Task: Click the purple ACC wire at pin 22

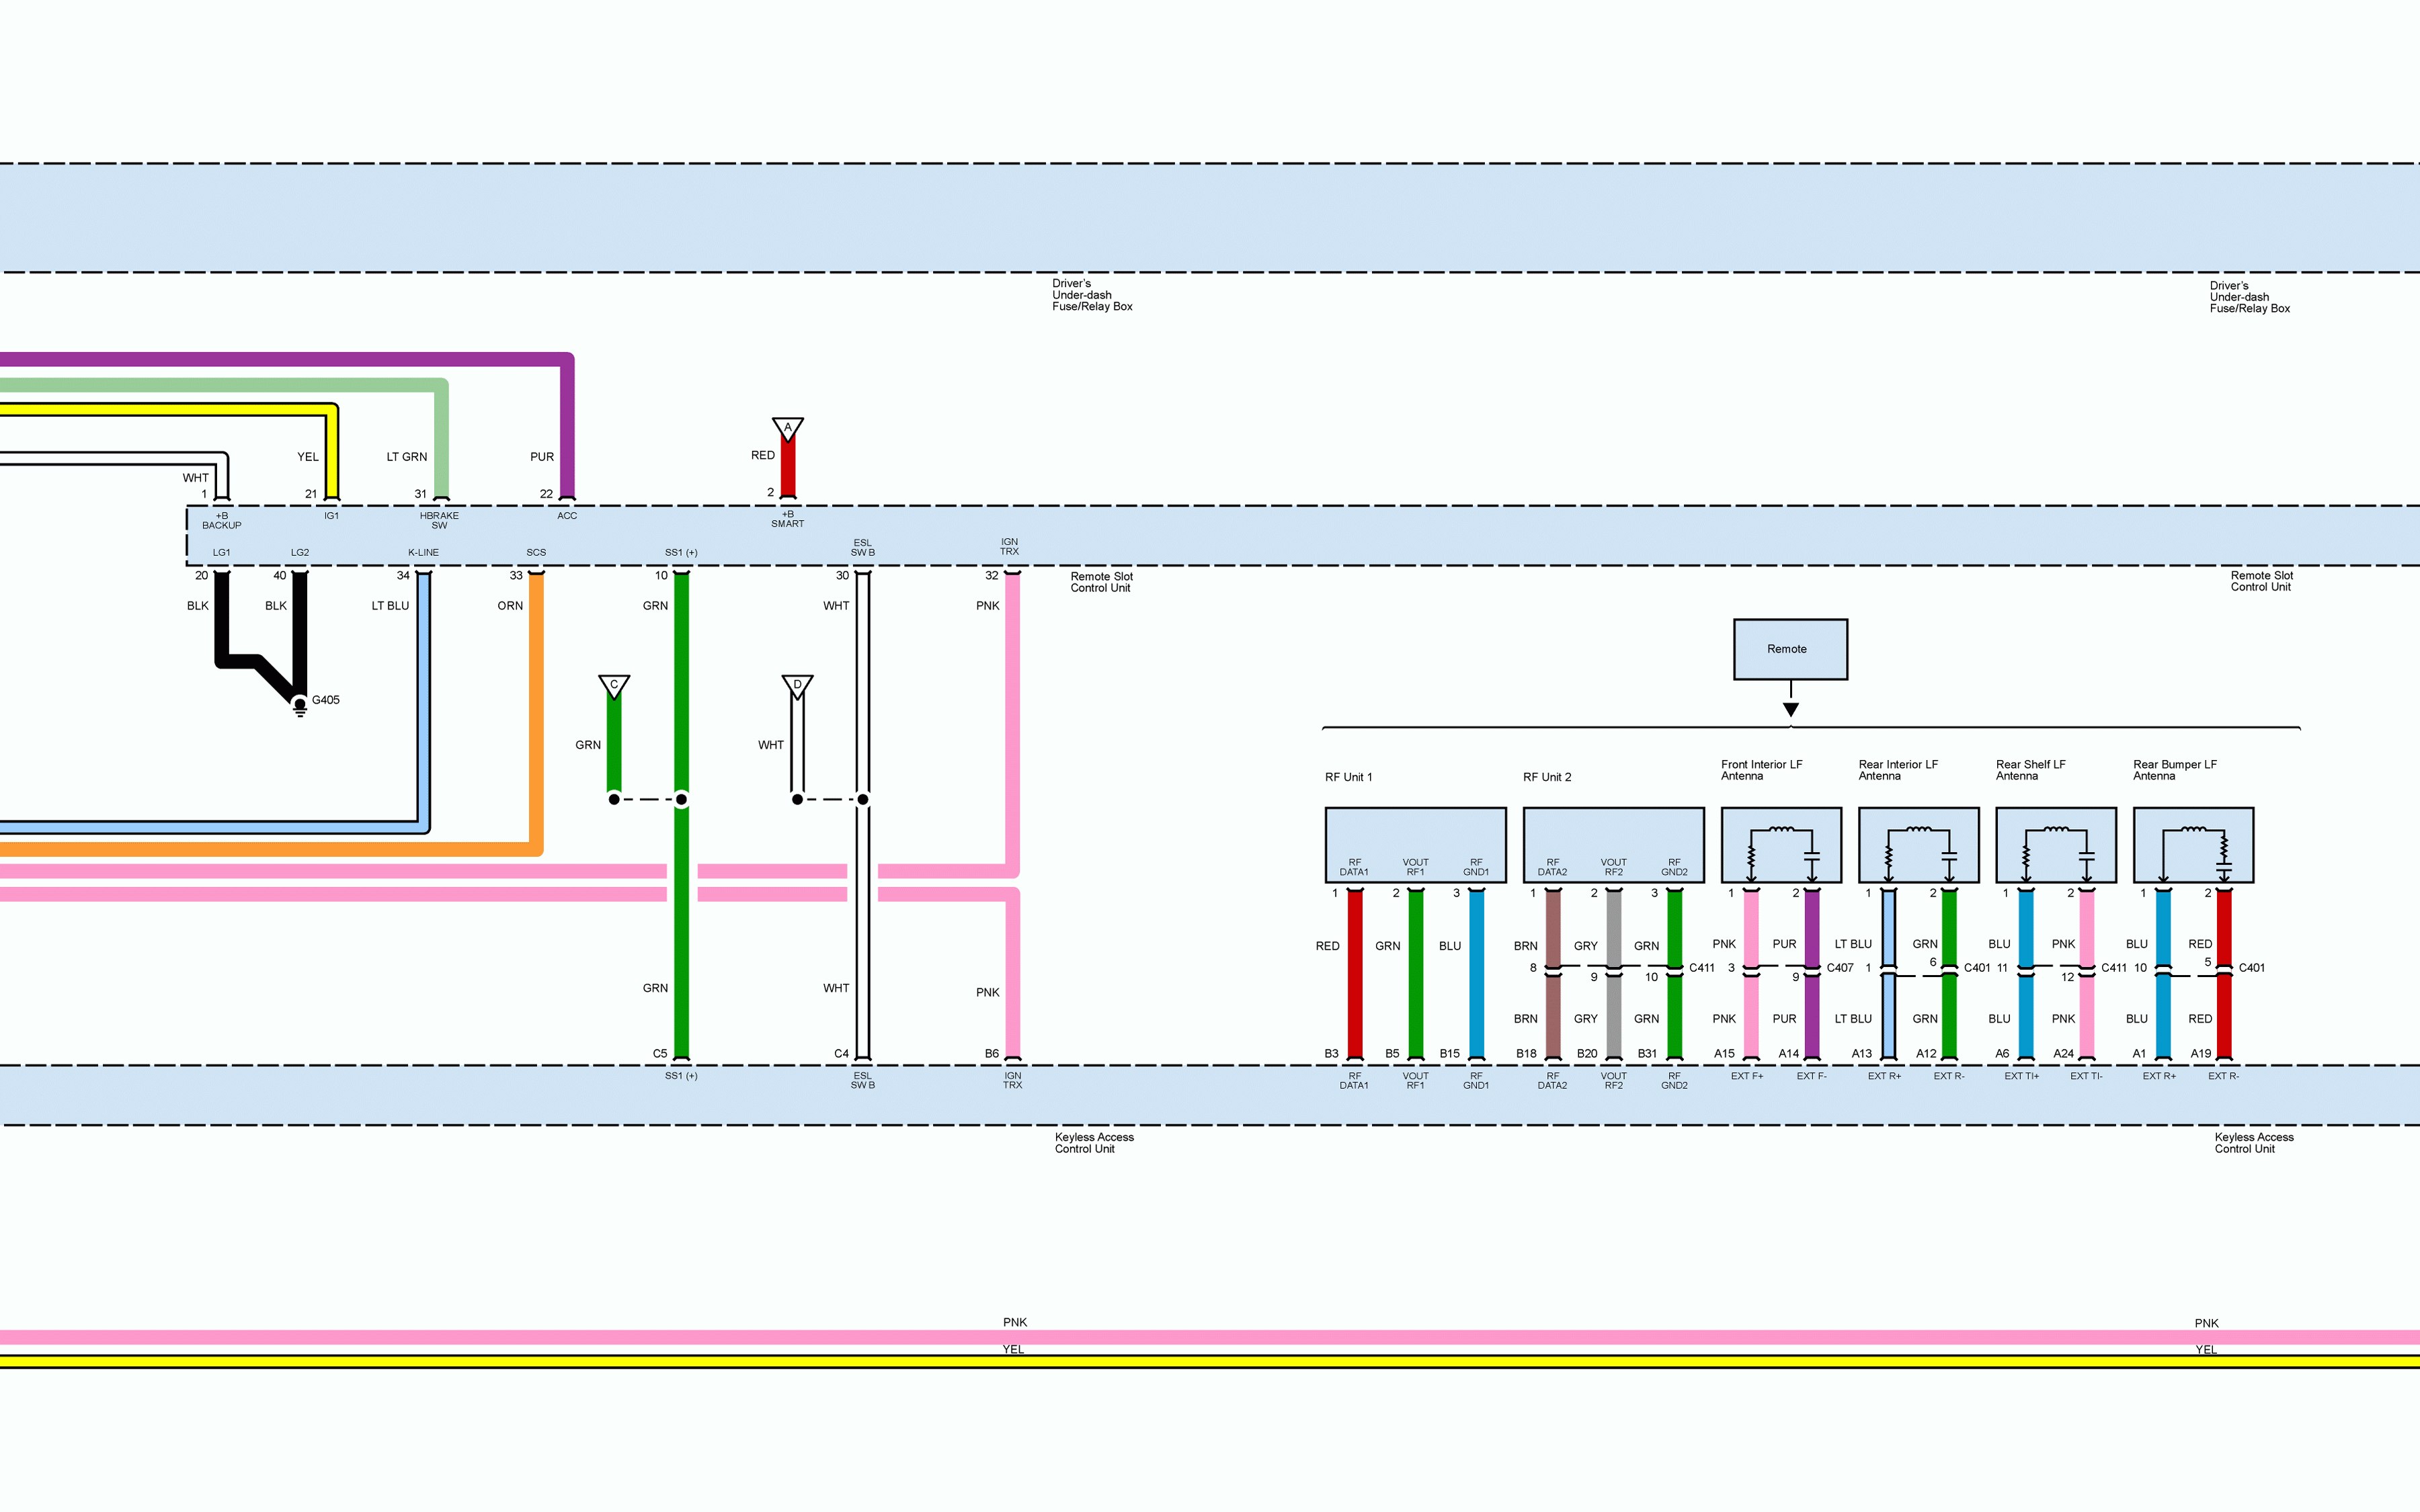Action: (x=567, y=460)
